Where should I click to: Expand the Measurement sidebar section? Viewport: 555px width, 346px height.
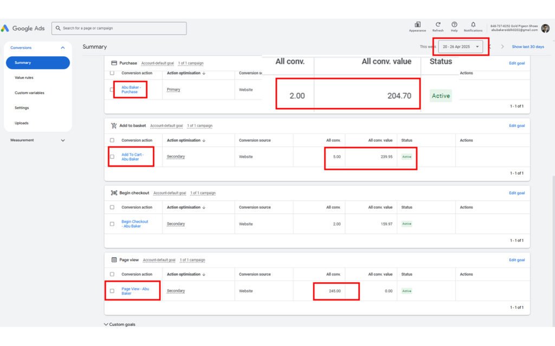point(63,141)
